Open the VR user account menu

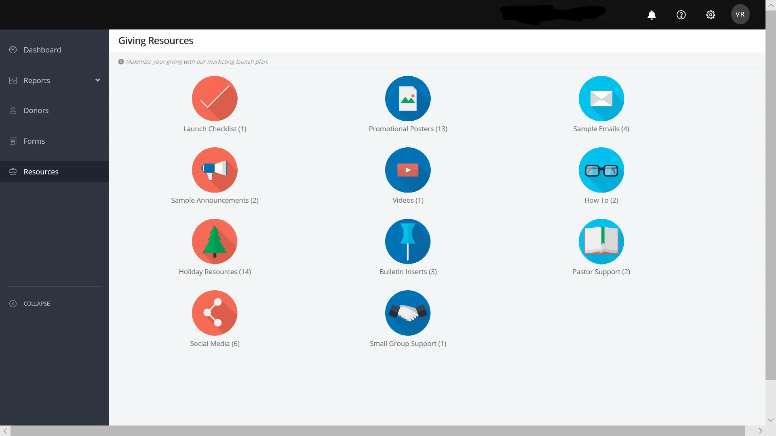click(740, 14)
